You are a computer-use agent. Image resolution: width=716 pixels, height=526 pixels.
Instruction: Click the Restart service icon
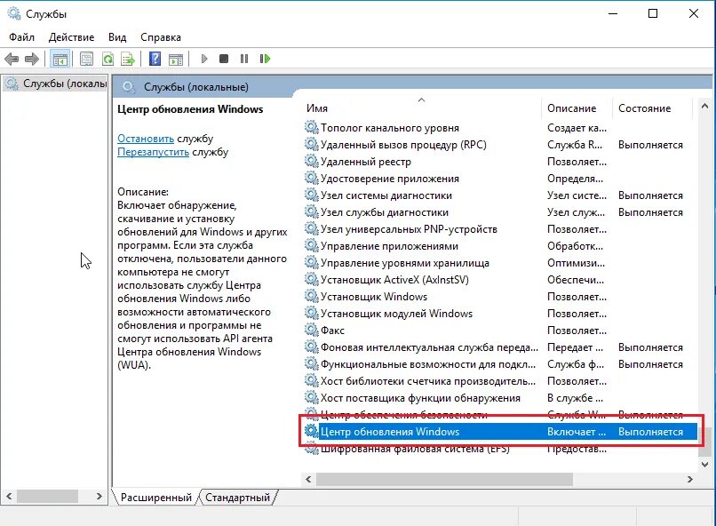click(265, 59)
